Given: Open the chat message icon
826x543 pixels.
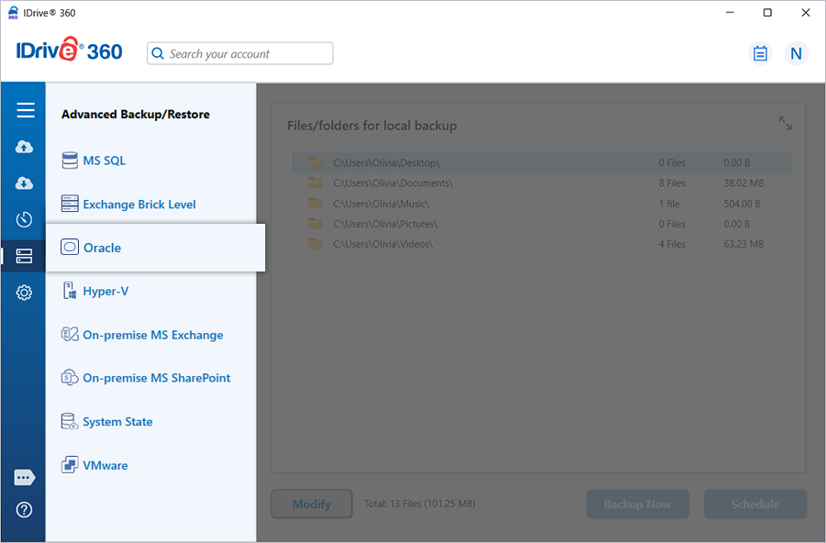Looking at the screenshot, I should (25, 478).
